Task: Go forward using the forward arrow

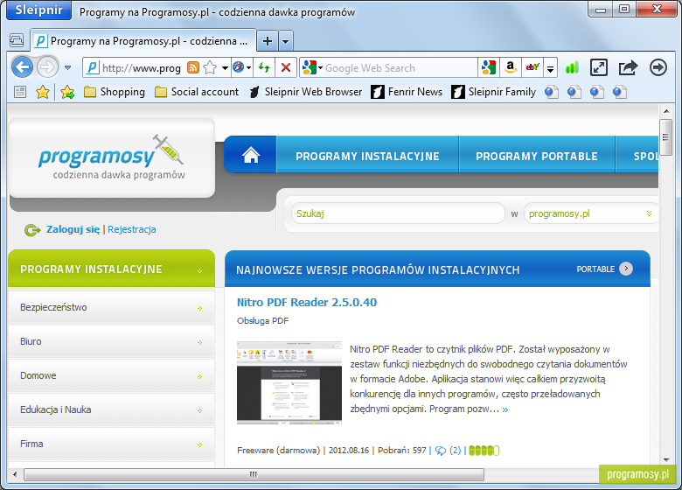Action: (x=47, y=67)
